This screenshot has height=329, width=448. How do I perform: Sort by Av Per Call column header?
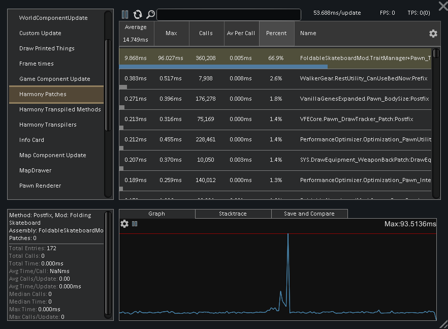pyautogui.click(x=242, y=34)
